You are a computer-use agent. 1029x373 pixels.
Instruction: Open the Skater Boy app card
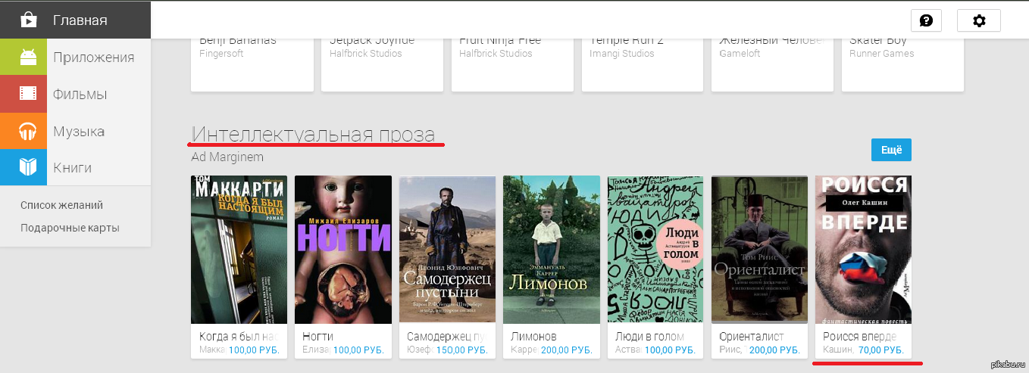click(902, 64)
